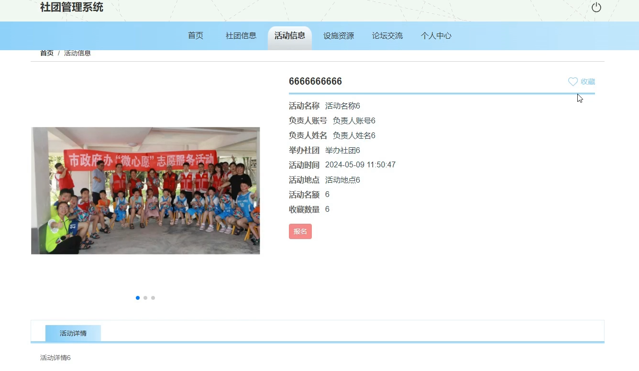Screen dimensions: 639x371
Task: Click the 收藏 link text
Action: coord(588,82)
